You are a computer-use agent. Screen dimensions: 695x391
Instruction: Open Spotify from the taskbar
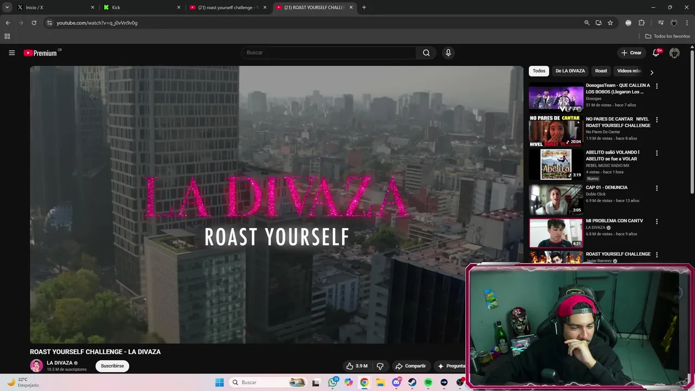click(x=428, y=382)
